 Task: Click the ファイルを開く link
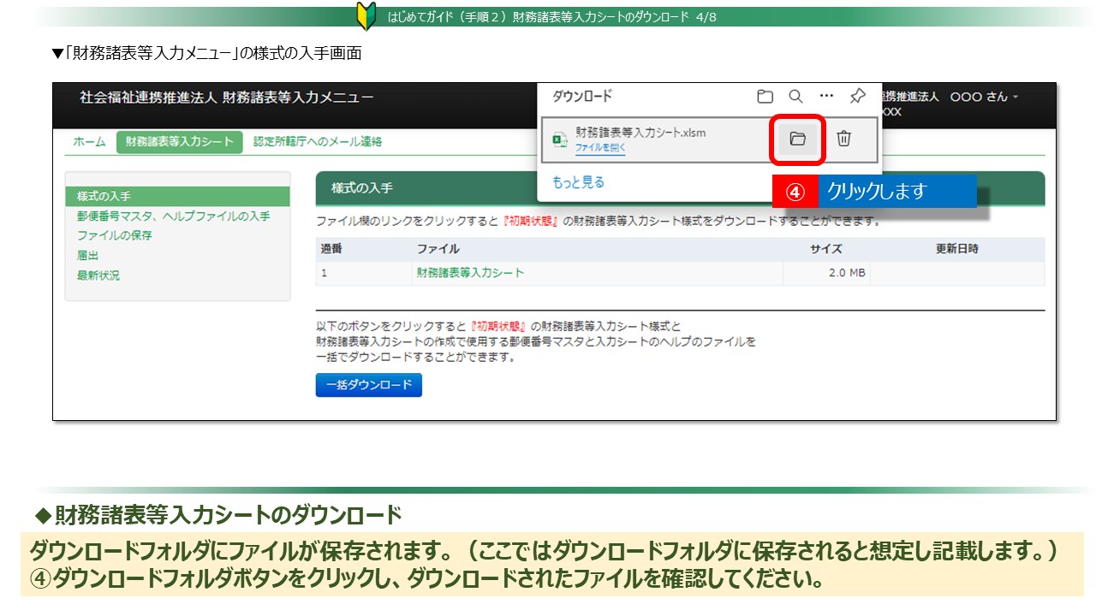click(x=599, y=148)
